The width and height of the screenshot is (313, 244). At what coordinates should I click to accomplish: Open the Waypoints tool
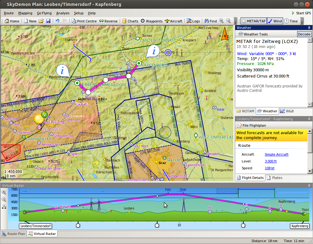[x=152, y=21]
